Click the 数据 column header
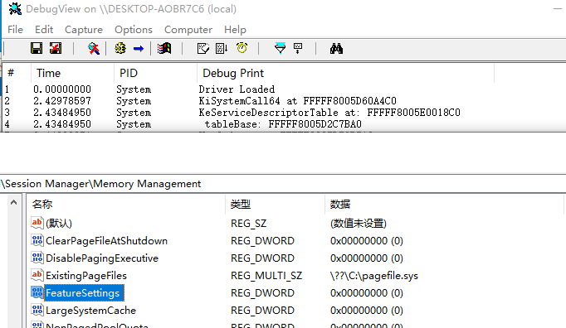 point(444,205)
